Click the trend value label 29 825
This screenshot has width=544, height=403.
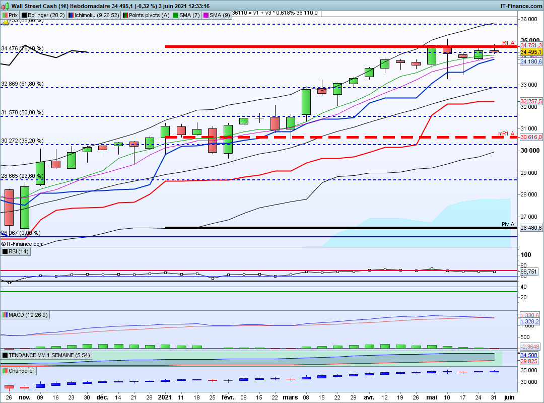click(529, 361)
